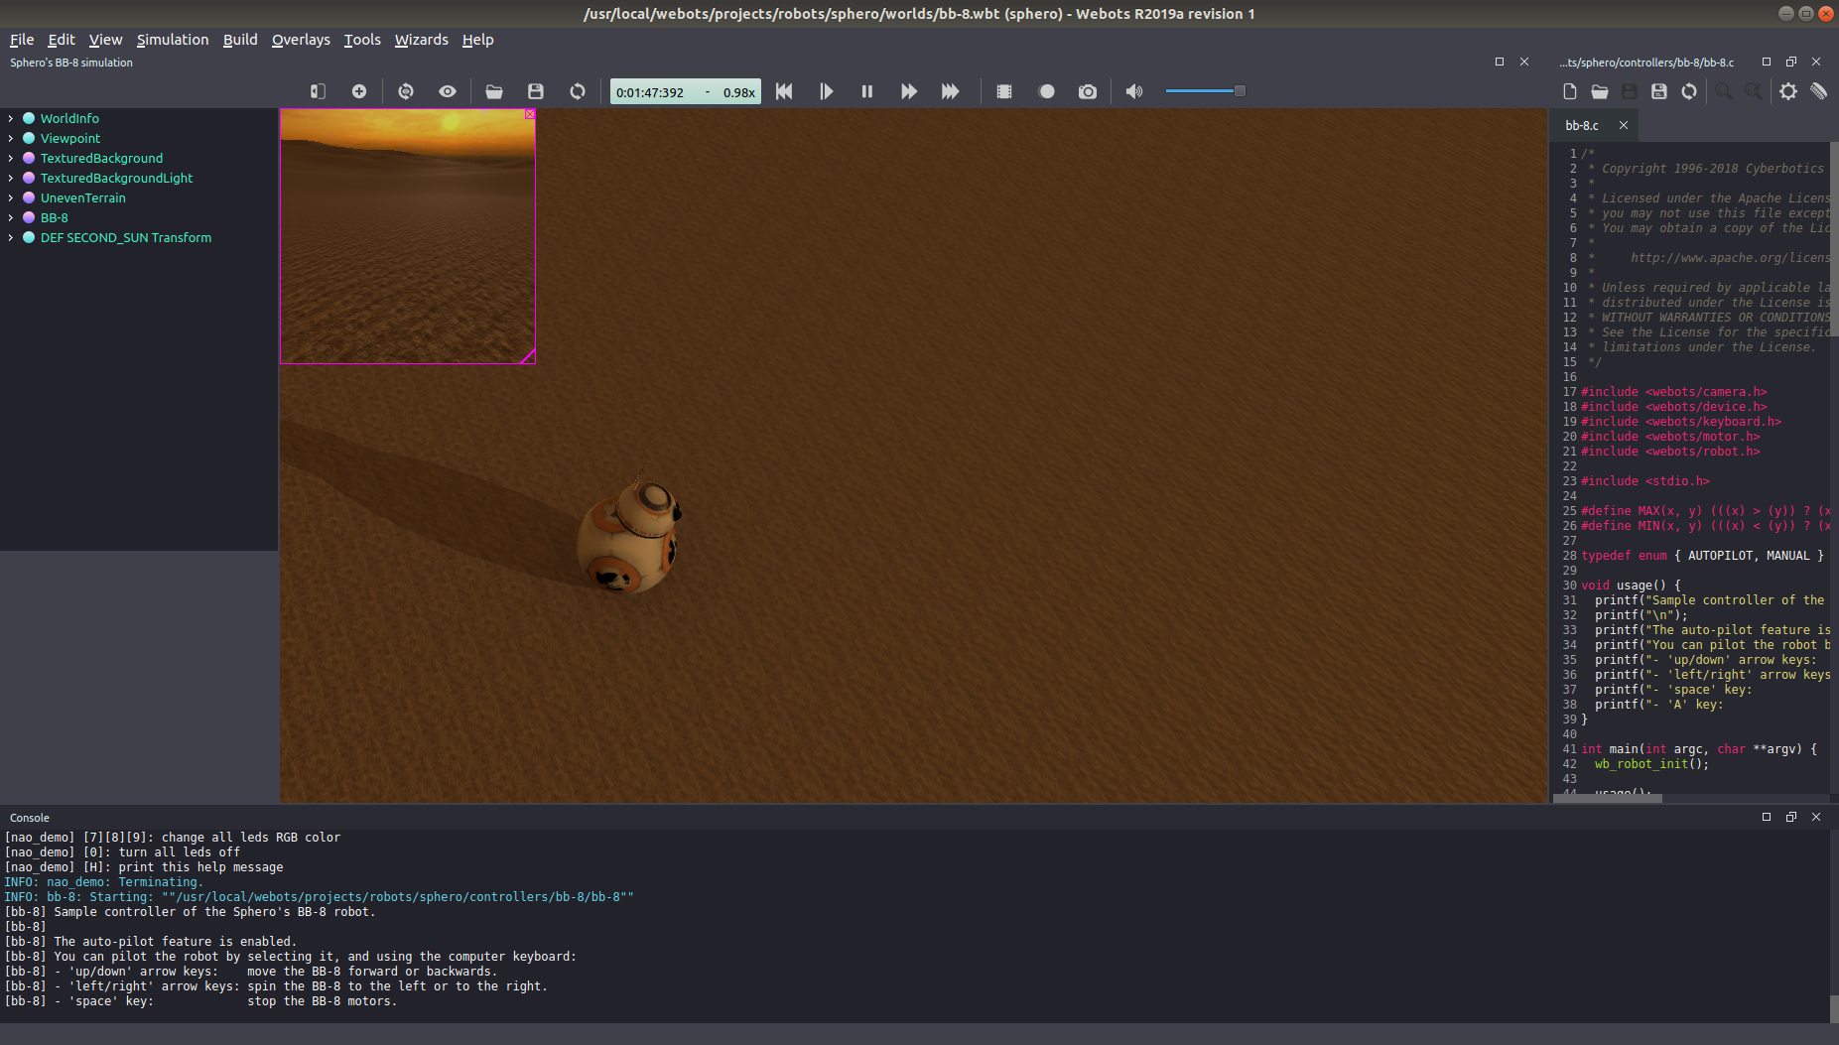Toggle scene tree visibility icon in toolbar

[x=318, y=91]
